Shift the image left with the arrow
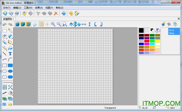182x111 pixels. coord(71,24)
